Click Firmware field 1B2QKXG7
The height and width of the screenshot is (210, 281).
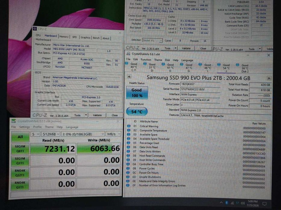pos(200,84)
